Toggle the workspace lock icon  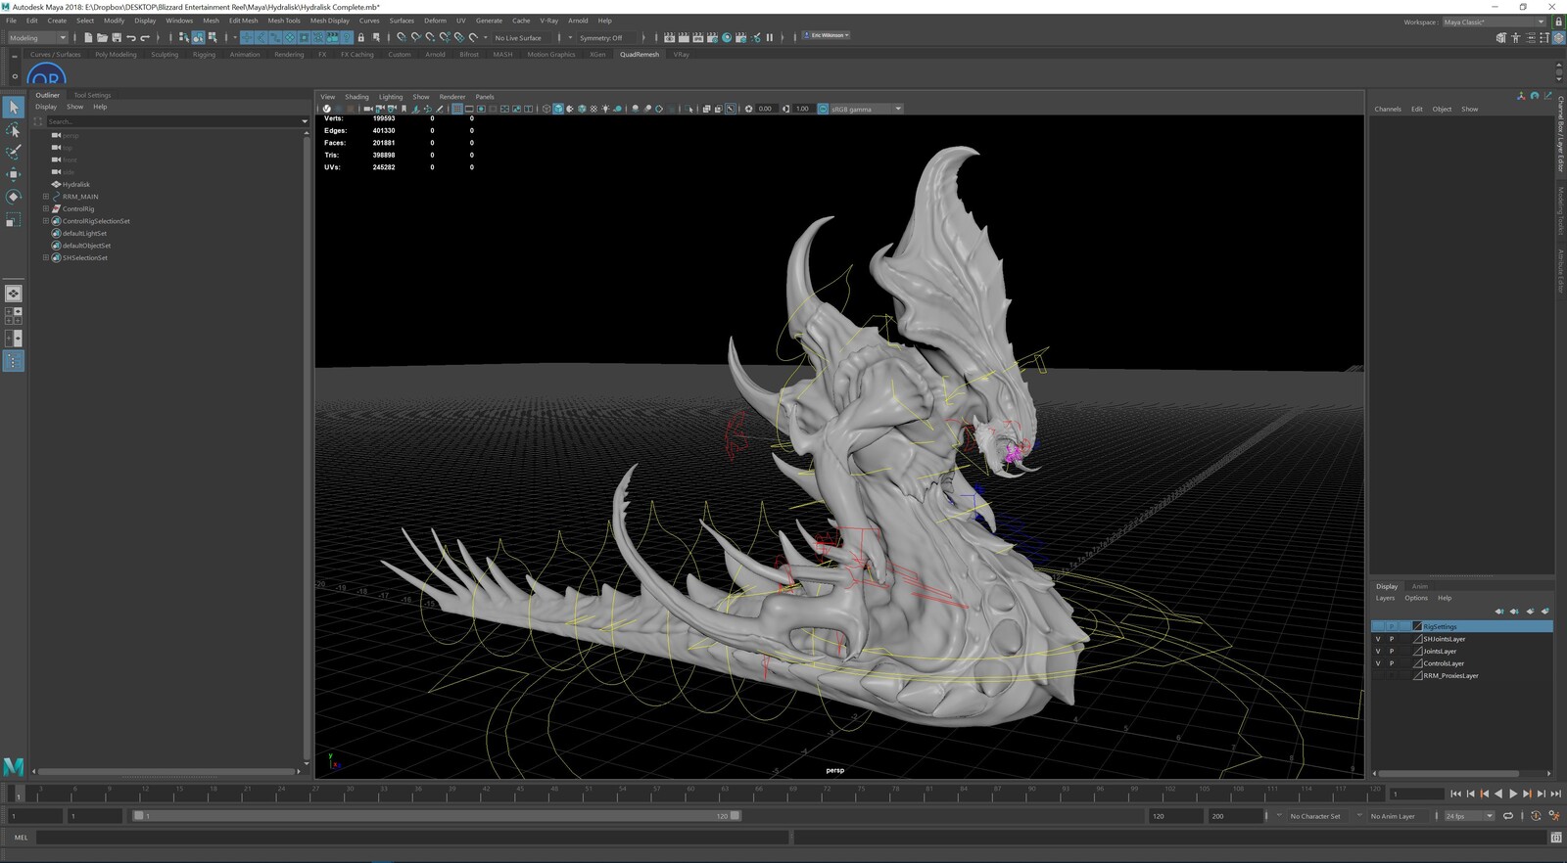click(x=1558, y=22)
